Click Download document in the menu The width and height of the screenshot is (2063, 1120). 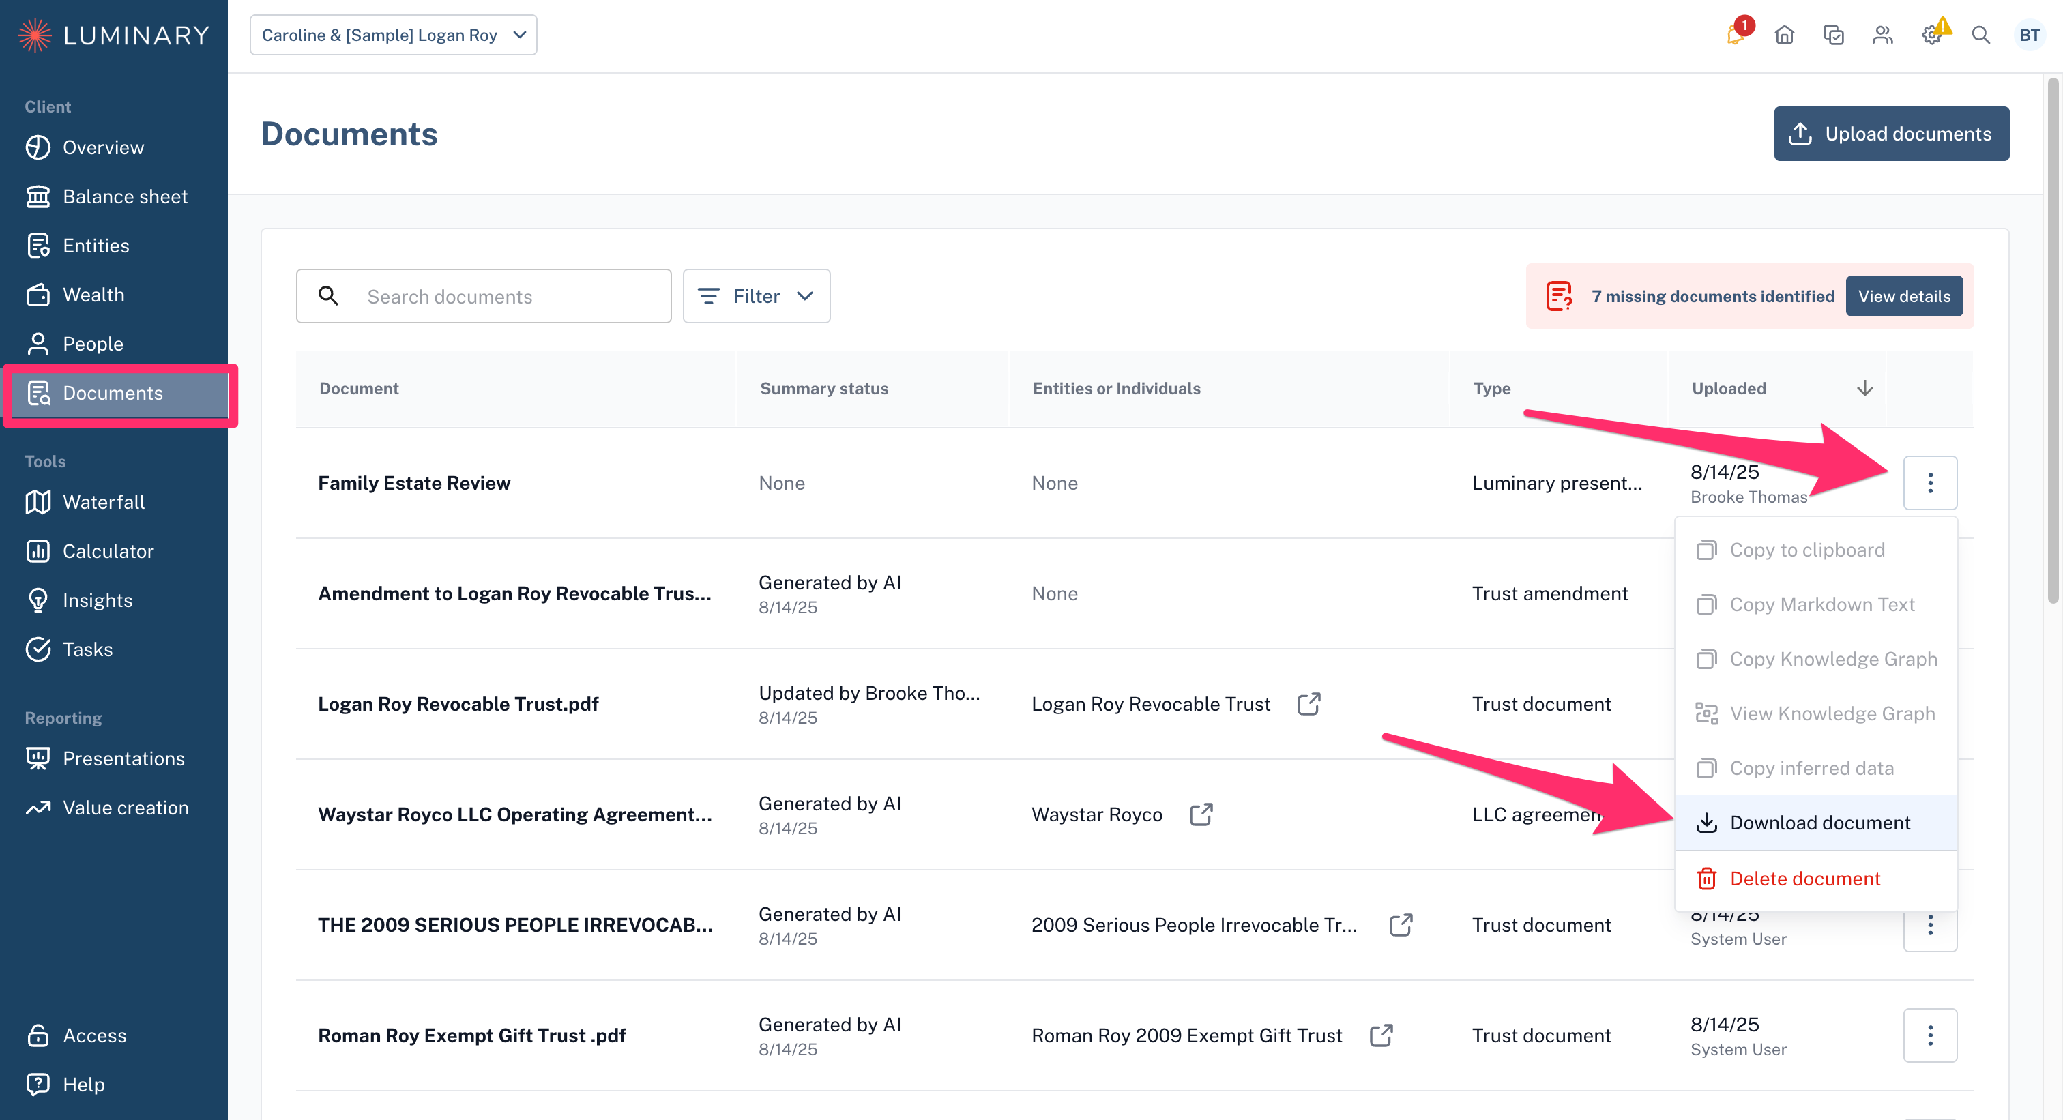(1815, 822)
